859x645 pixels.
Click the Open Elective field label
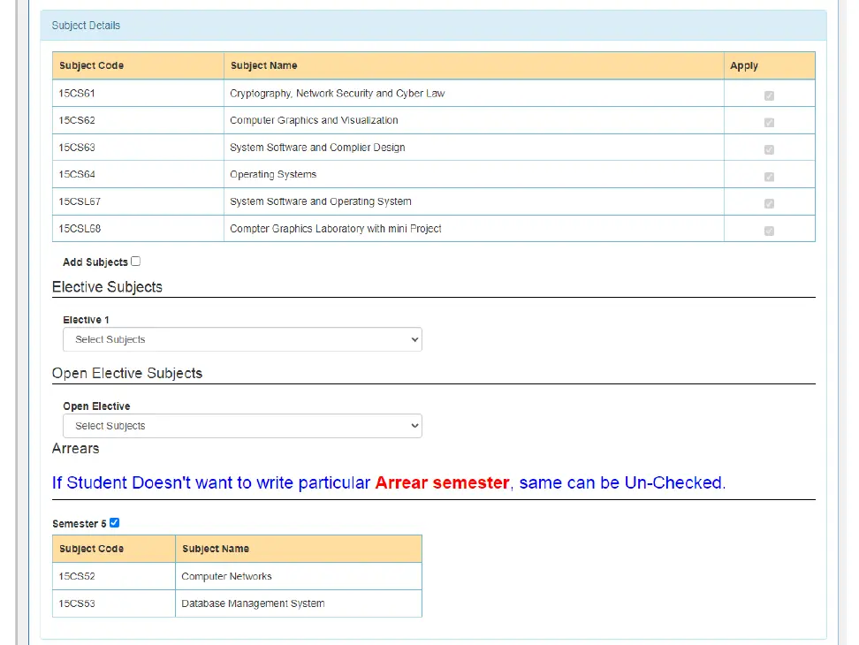pyautogui.click(x=96, y=406)
